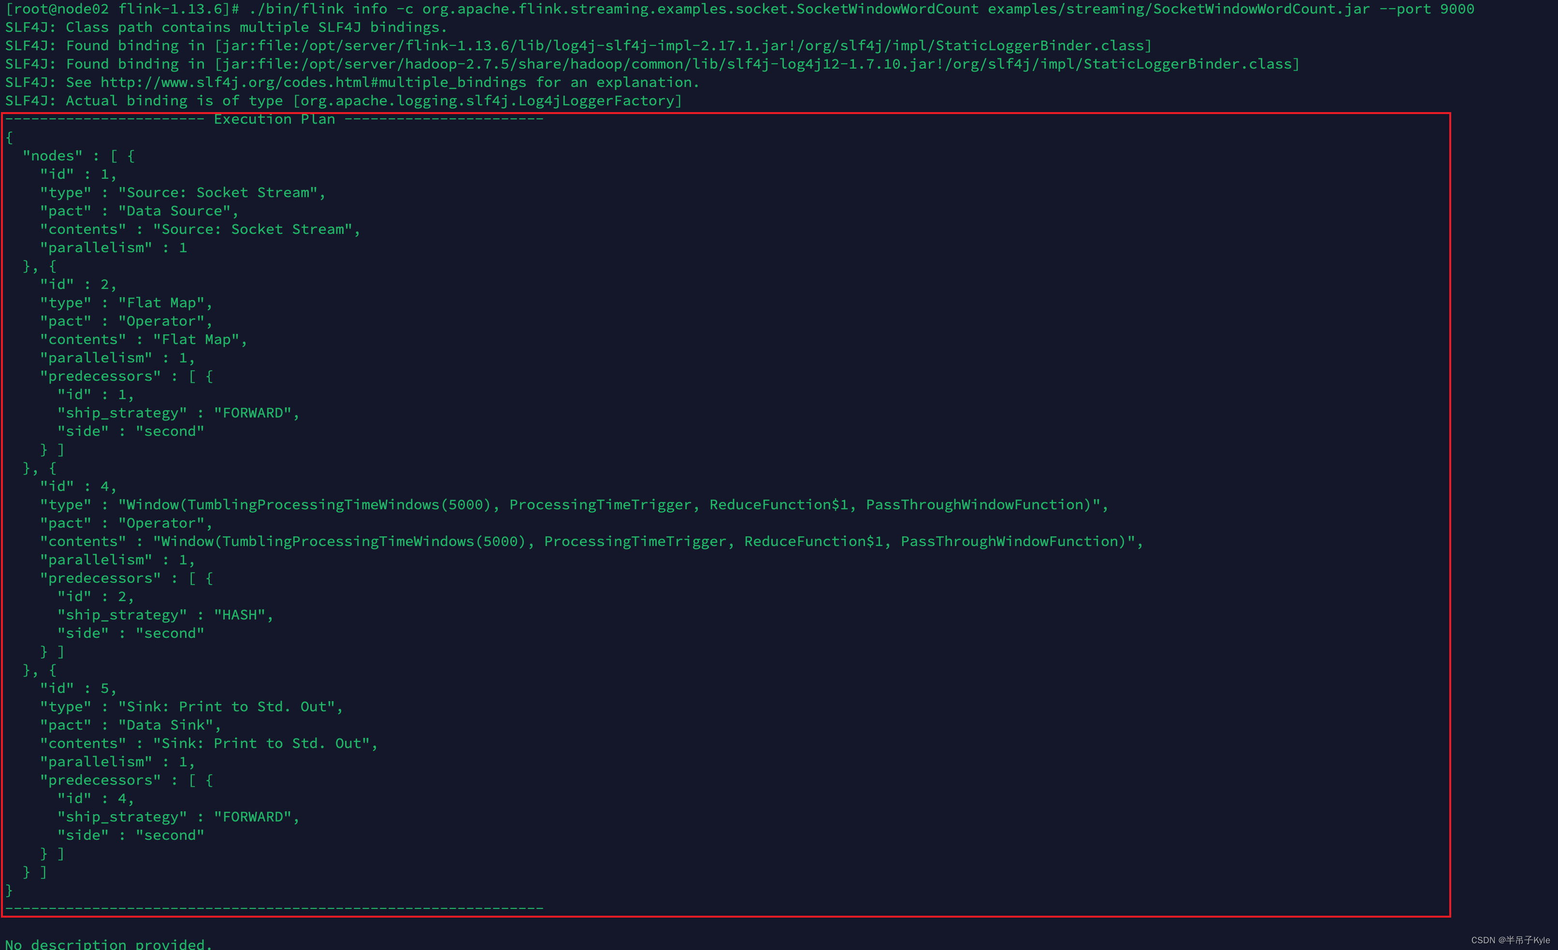Open the slf4j.org multiple_bindings URL
This screenshot has width=1558, height=950.
(313, 83)
